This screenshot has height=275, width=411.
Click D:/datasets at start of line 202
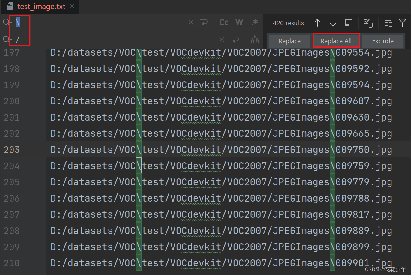tap(82, 134)
